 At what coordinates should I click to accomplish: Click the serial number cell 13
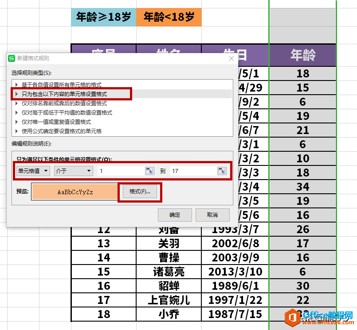104,243
